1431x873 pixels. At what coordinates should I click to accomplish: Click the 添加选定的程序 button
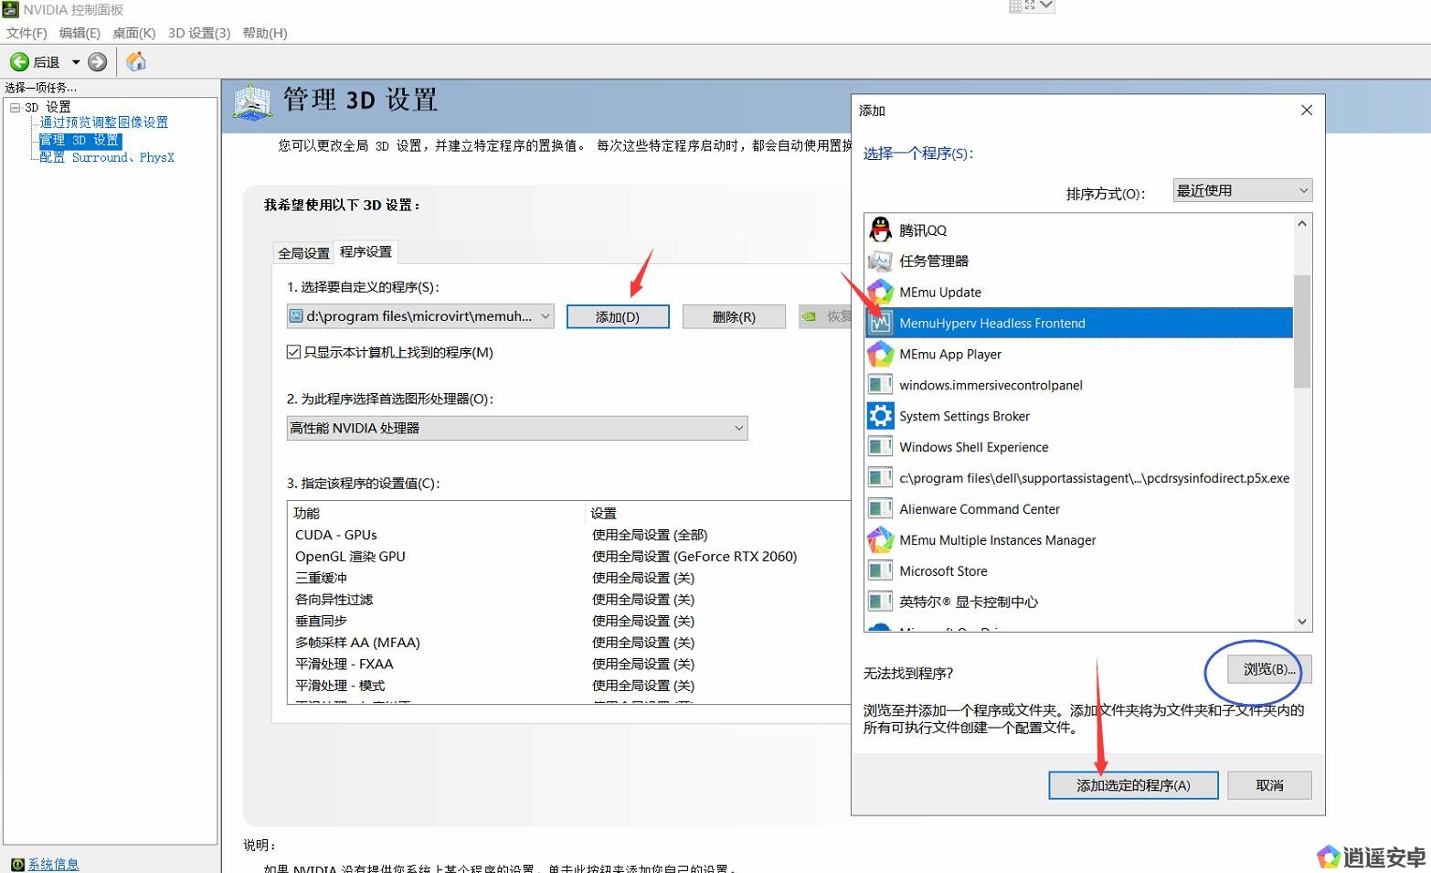click(x=1132, y=785)
